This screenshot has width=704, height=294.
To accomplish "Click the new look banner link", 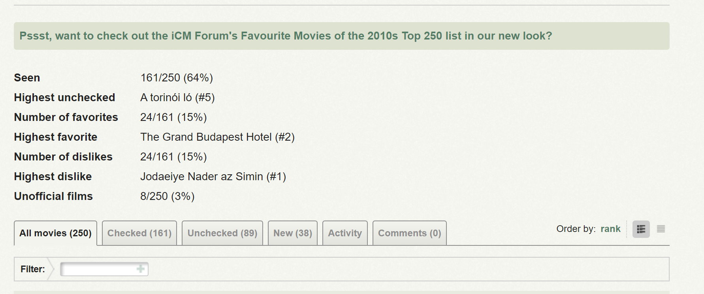I will (x=286, y=36).
